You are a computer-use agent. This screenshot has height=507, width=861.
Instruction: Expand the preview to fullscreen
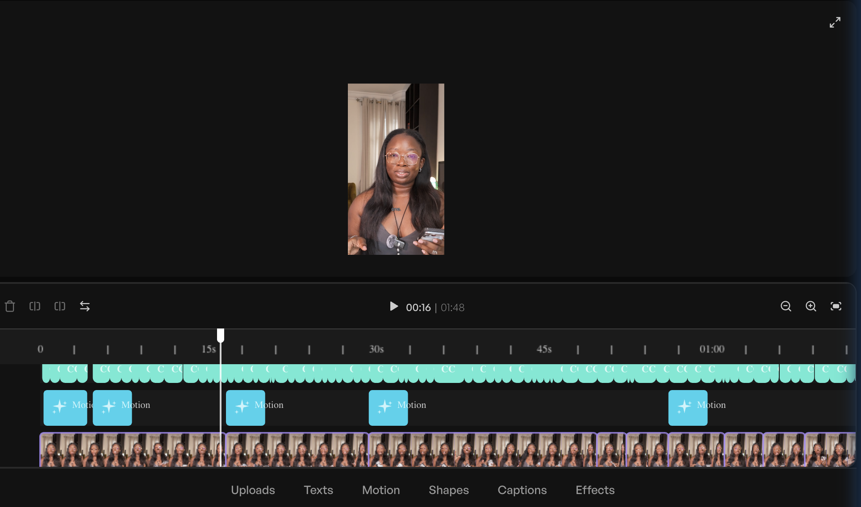tap(835, 22)
